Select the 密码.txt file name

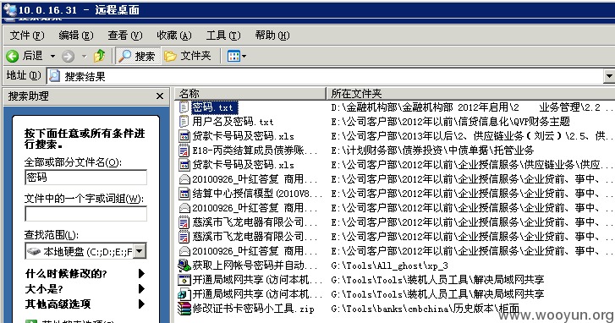click(215, 107)
